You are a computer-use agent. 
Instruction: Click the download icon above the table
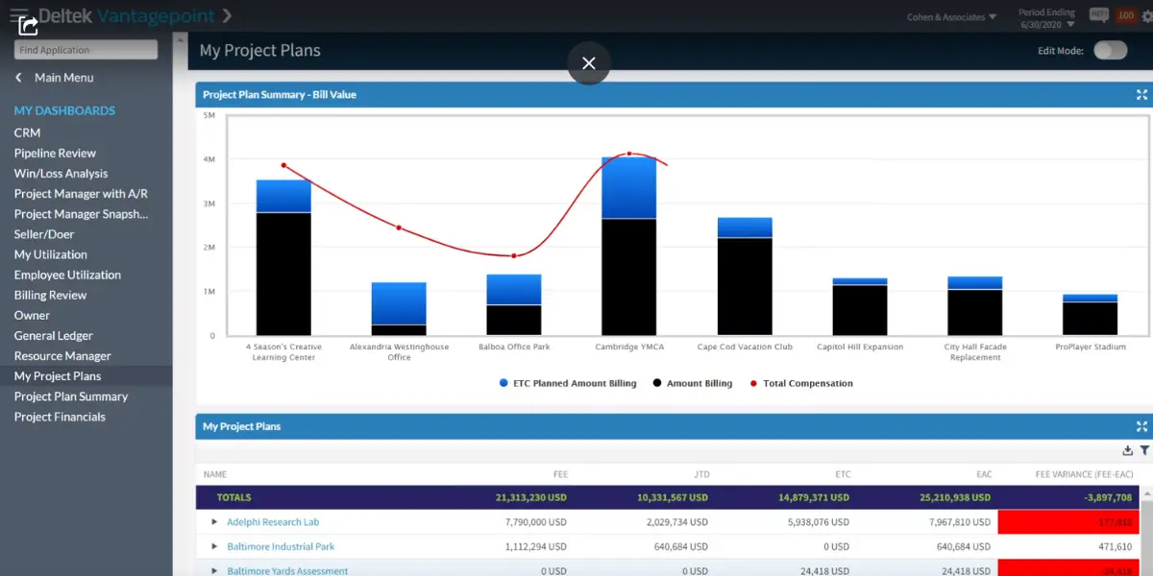pos(1127,450)
